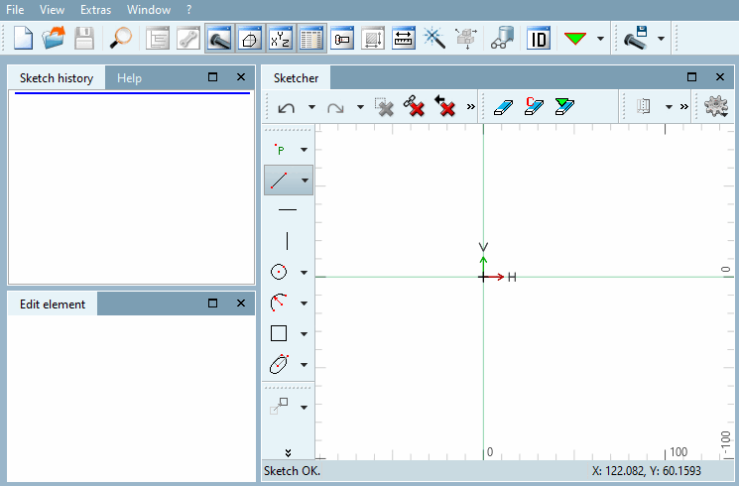Click the undo arrow in Sketcher
The image size is (739, 486).
286,107
